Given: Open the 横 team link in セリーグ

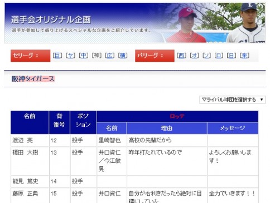Looking at the screenshot, I should [x=123, y=56].
